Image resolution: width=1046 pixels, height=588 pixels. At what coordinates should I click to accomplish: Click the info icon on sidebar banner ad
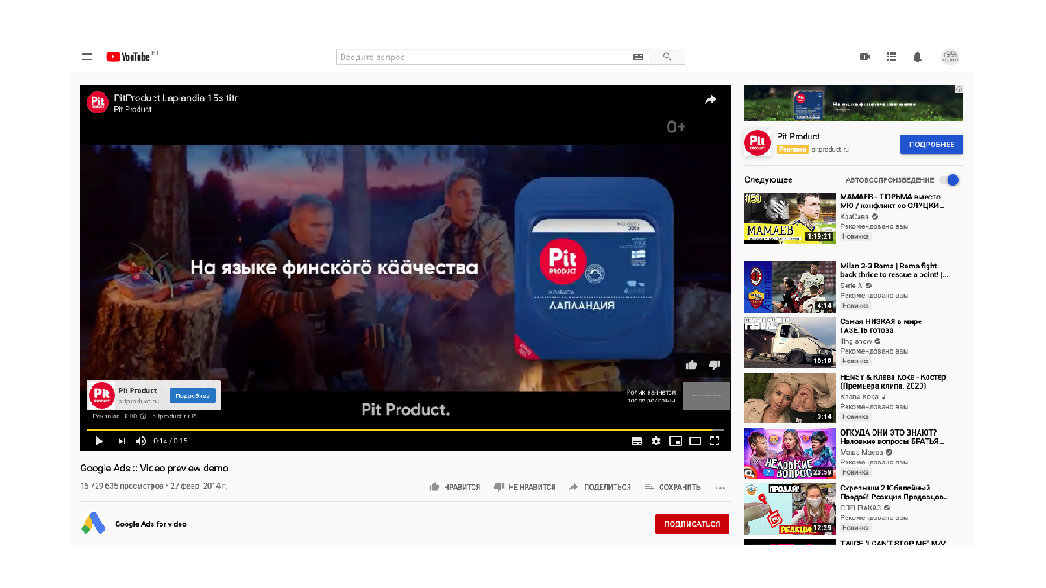tap(959, 89)
